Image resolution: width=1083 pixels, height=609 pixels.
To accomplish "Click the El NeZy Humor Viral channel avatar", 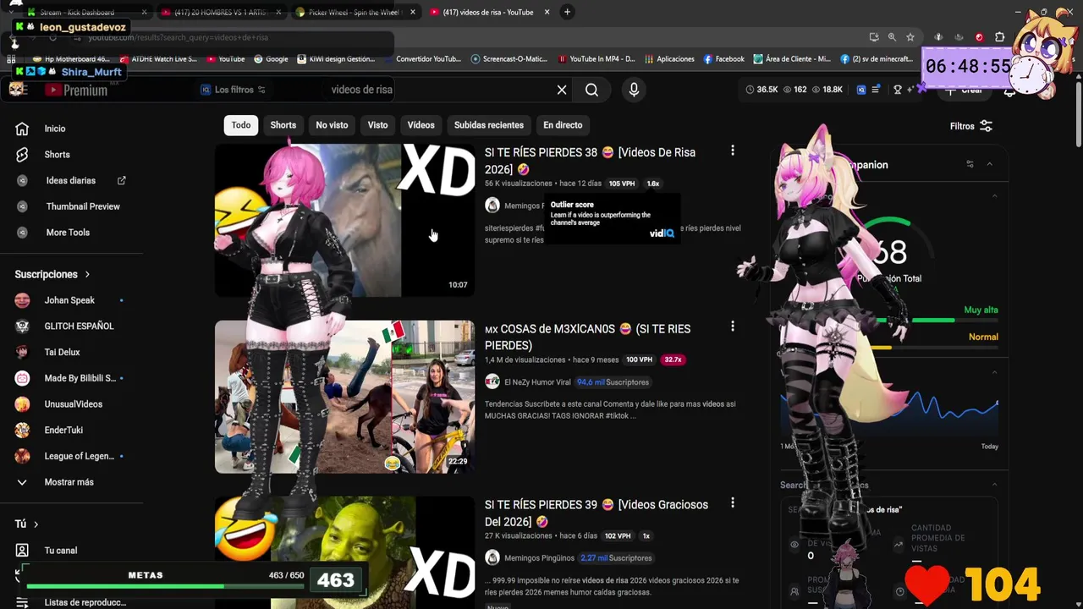I will [492, 382].
